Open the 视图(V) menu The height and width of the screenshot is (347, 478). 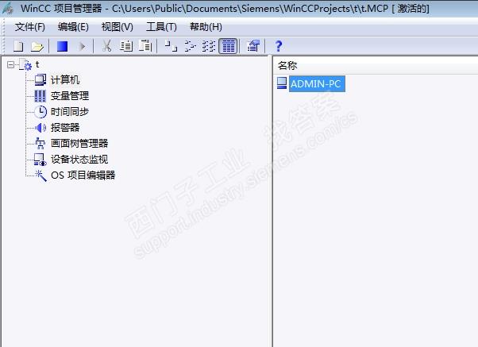tap(117, 27)
